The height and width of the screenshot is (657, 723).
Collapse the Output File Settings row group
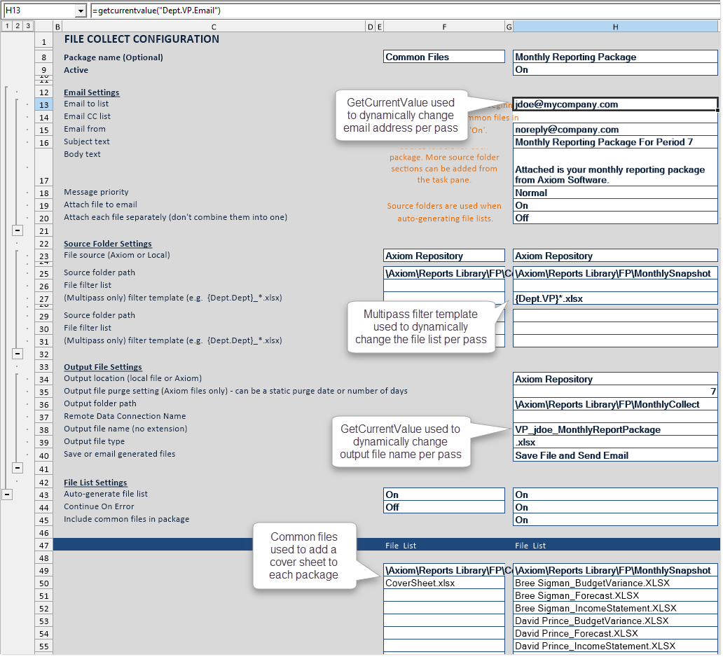[x=18, y=468]
